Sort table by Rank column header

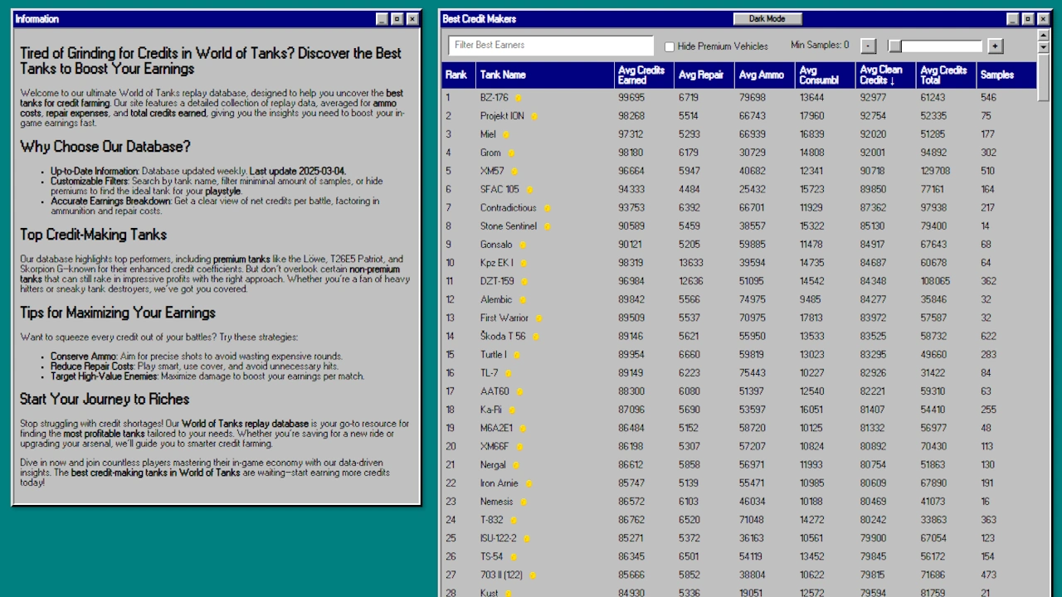459,75
